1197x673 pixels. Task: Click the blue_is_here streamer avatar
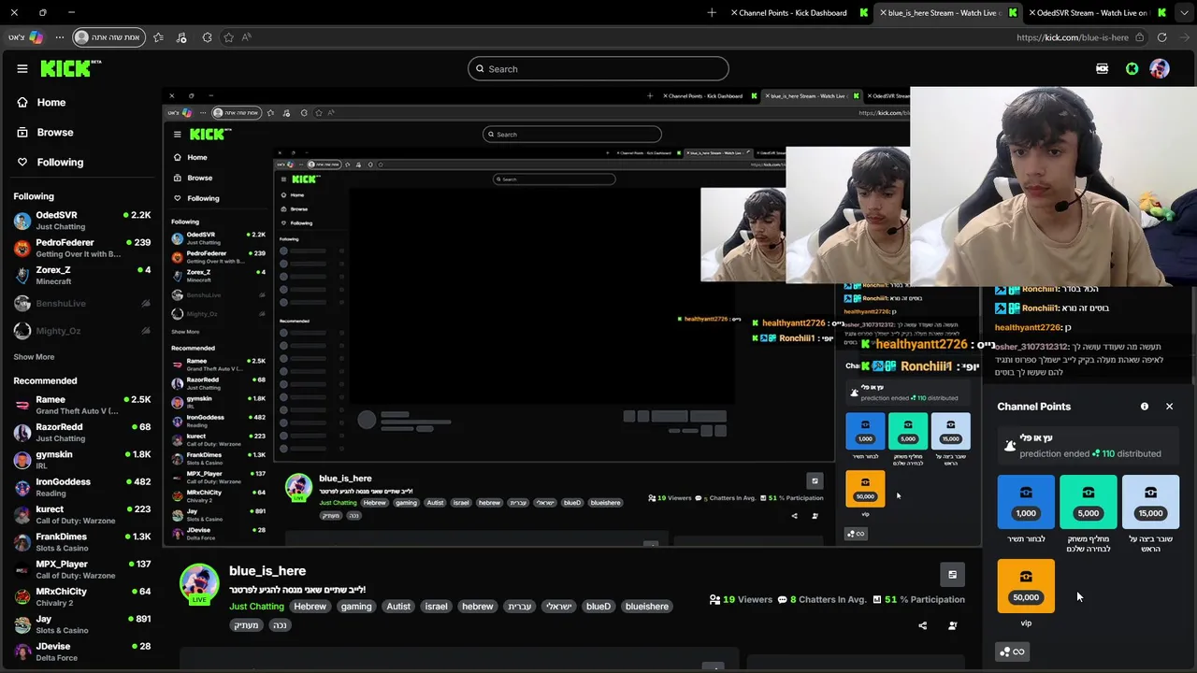pos(199,584)
